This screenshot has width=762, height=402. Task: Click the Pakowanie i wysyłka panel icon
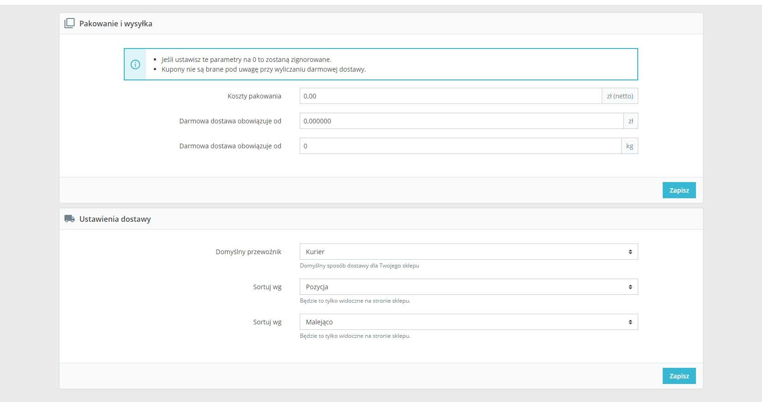[x=69, y=24]
